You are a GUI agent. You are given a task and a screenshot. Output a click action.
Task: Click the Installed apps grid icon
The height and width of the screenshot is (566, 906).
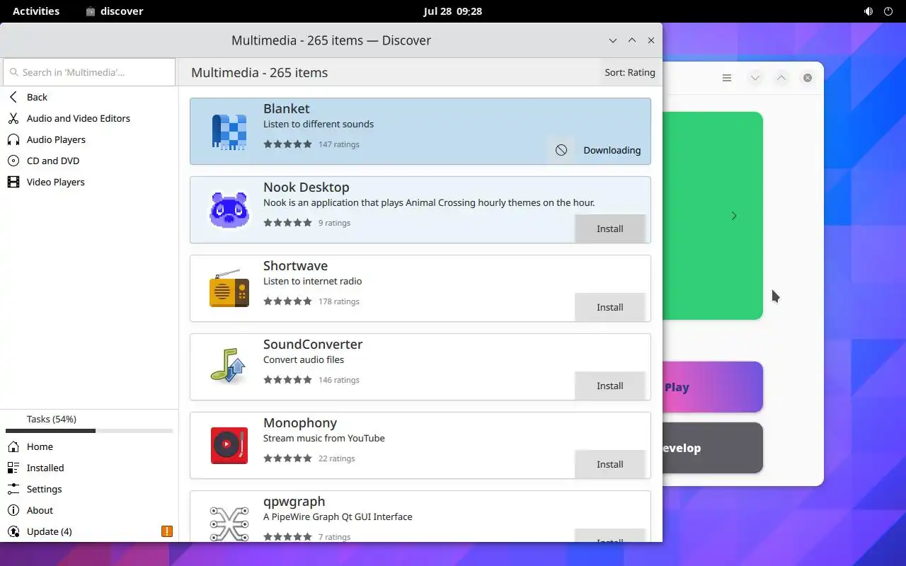click(13, 468)
